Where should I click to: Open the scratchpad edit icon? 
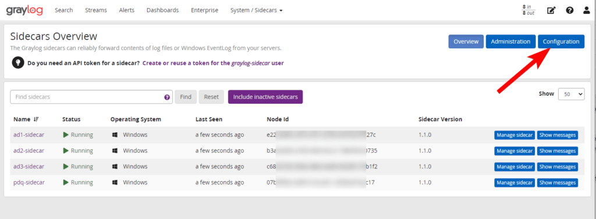pyautogui.click(x=551, y=10)
